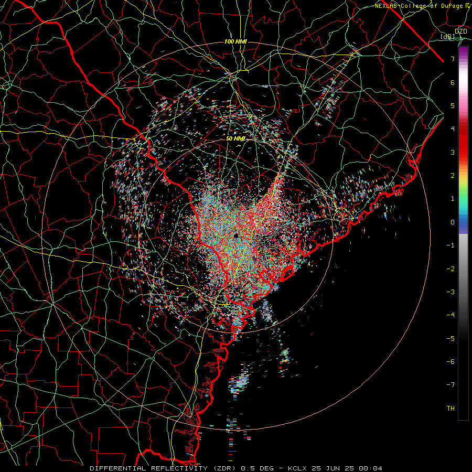Click the -2 value on the color scale

pyautogui.click(x=450, y=269)
